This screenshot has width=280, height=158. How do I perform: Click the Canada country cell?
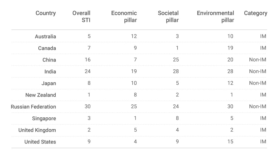point(47,48)
